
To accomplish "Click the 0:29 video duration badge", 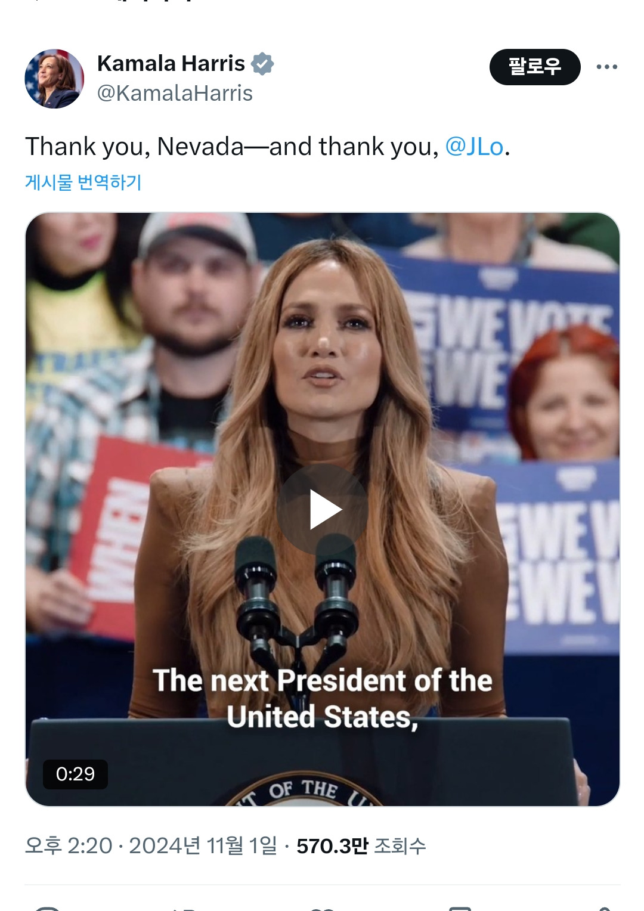I will (x=75, y=774).
